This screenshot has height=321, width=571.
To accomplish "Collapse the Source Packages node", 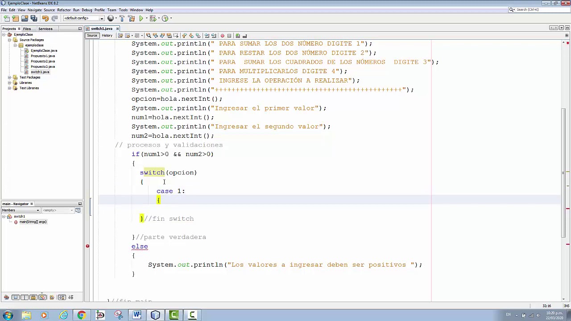I will [x=9, y=40].
